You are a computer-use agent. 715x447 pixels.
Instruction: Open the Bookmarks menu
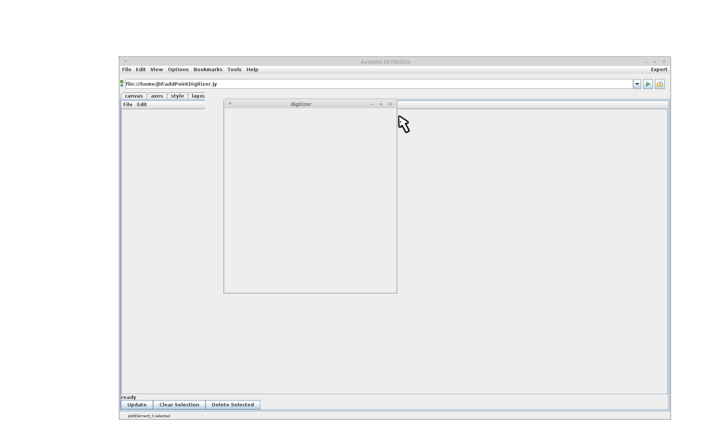coord(208,70)
